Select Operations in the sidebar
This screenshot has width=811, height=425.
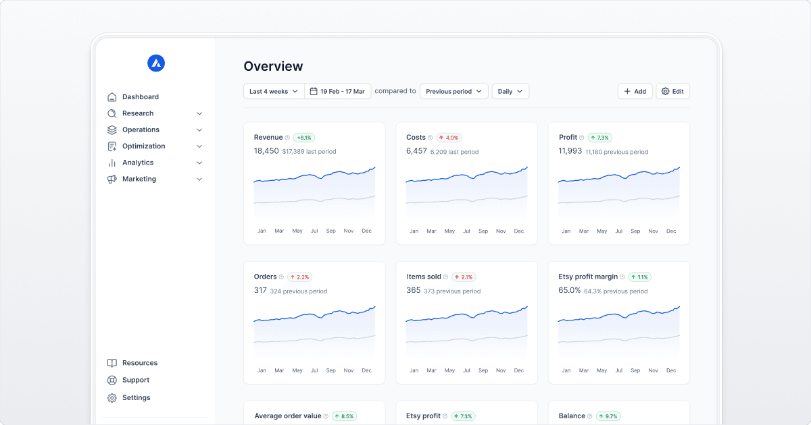click(x=141, y=130)
